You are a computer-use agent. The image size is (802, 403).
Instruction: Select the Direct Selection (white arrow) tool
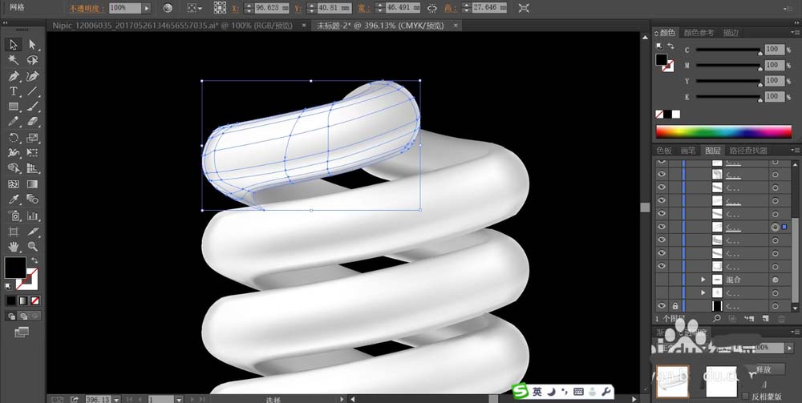32,45
